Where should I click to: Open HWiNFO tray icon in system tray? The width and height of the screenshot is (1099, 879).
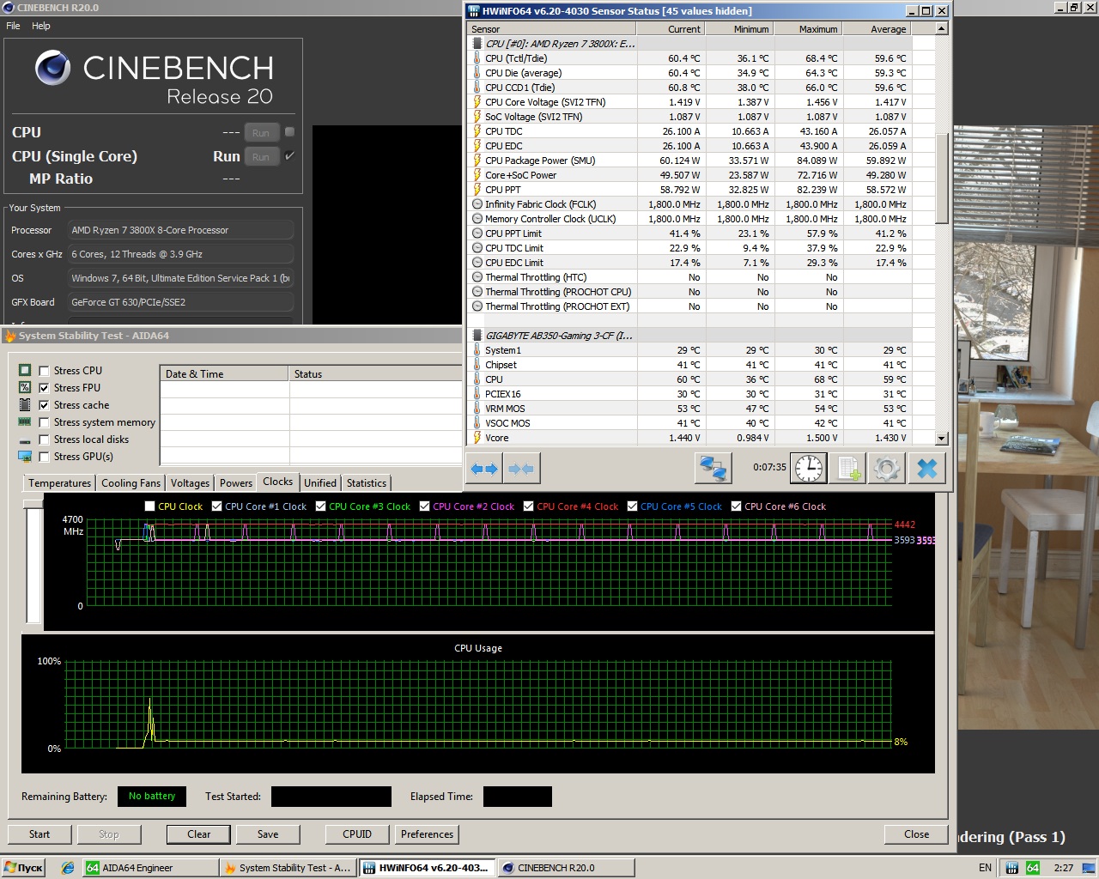[x=1012, y=868]
